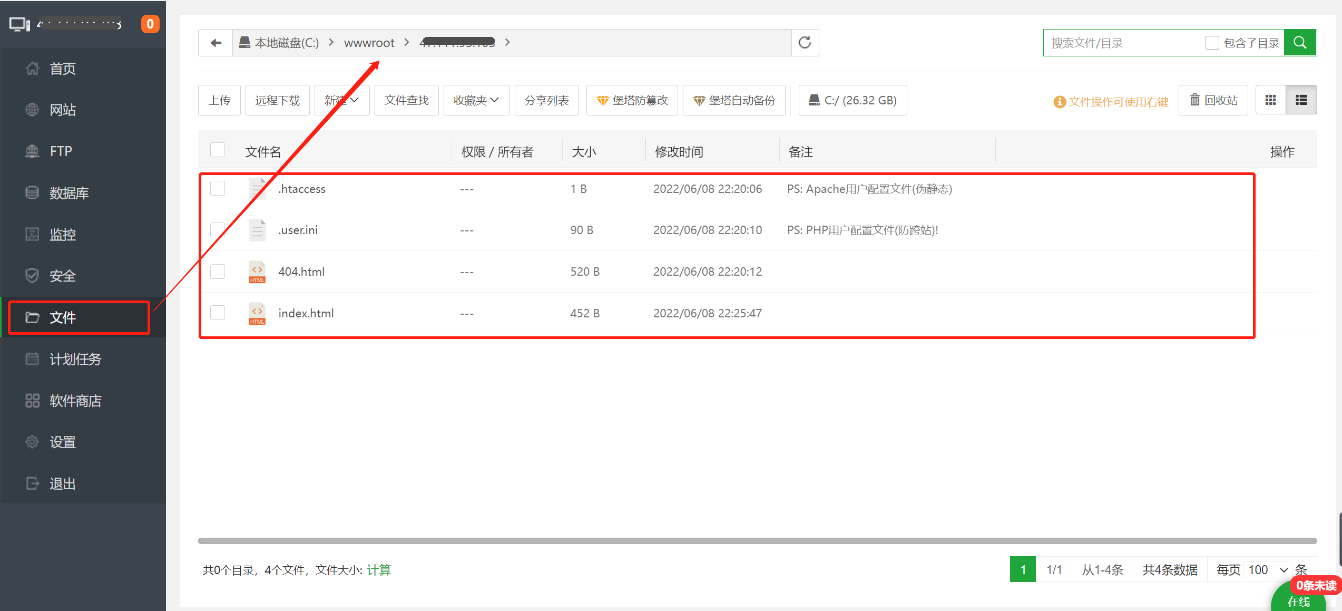
Task: Open the .user.ini file name
Action: (298, 230)
